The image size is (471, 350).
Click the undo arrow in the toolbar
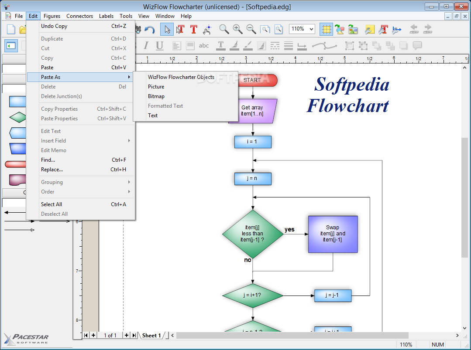[149, 29]
